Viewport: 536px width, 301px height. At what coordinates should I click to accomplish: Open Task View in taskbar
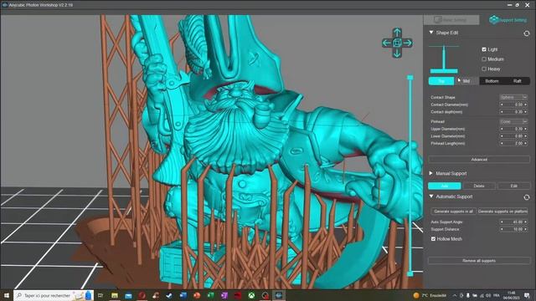(100, 295)
